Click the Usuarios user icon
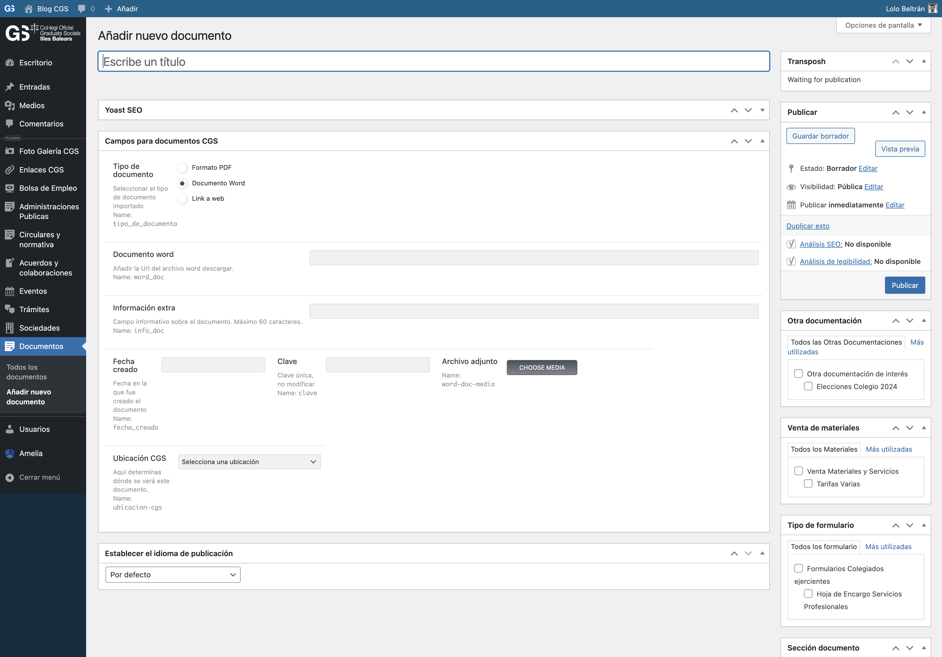This screenshot has height=657, width=942. [x=10, y=429]
